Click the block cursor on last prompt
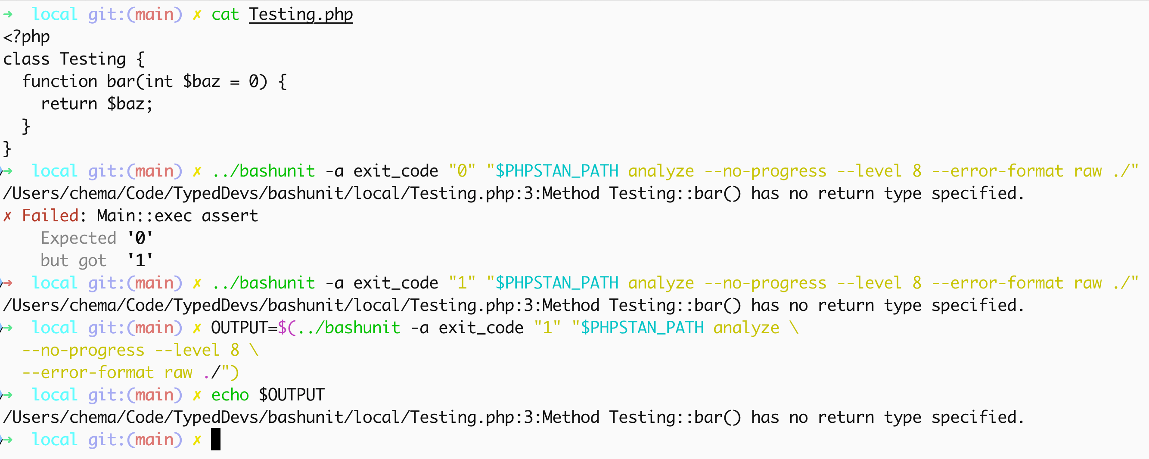 (x=215, y=439)
